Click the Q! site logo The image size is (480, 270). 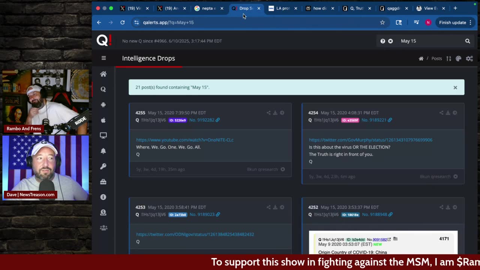(x=104, y=40)
